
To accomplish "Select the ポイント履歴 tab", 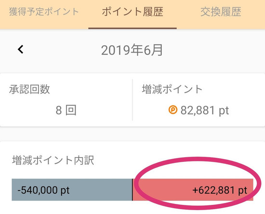I will tap(132, 12).
